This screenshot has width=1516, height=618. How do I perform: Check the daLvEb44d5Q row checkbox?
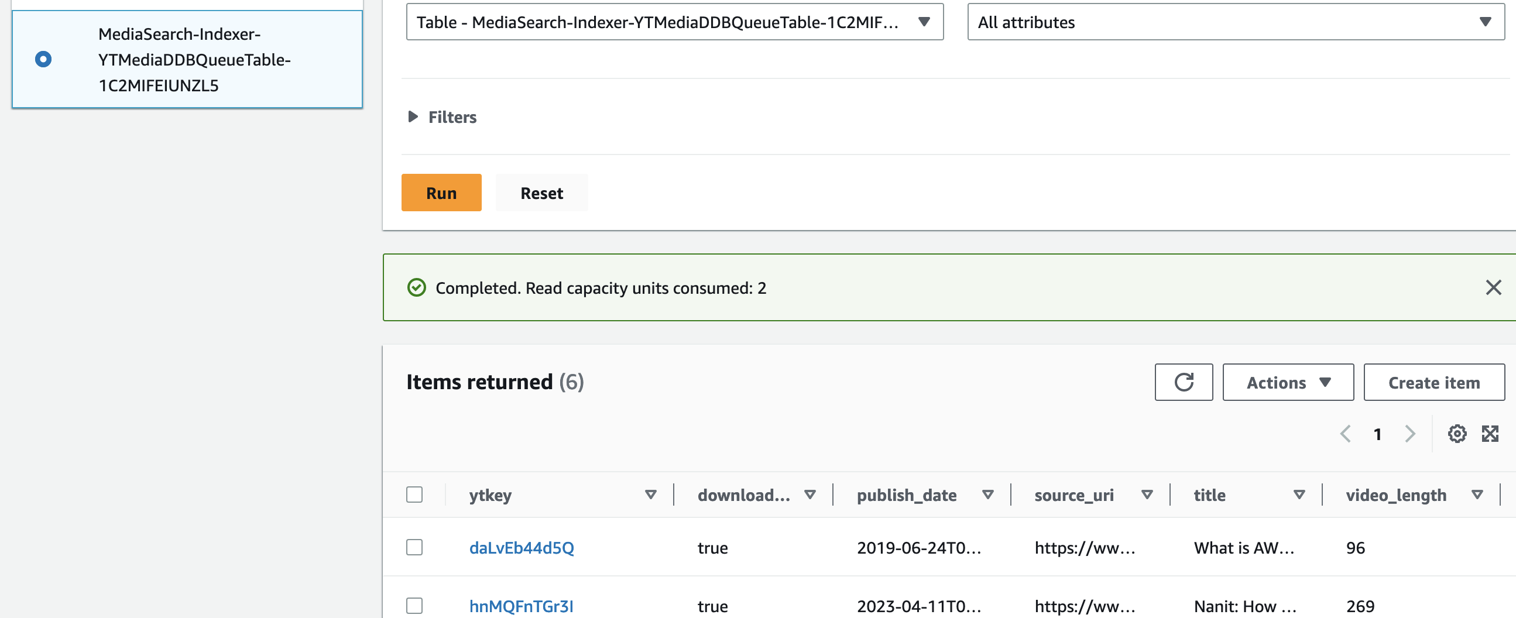(414, 548)
